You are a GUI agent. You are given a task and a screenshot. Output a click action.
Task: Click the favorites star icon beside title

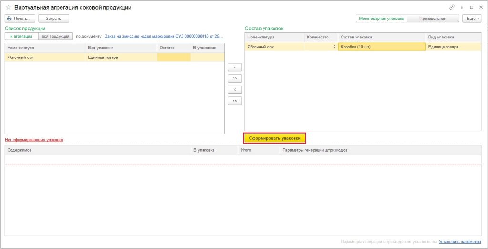[x=8, y=8]
